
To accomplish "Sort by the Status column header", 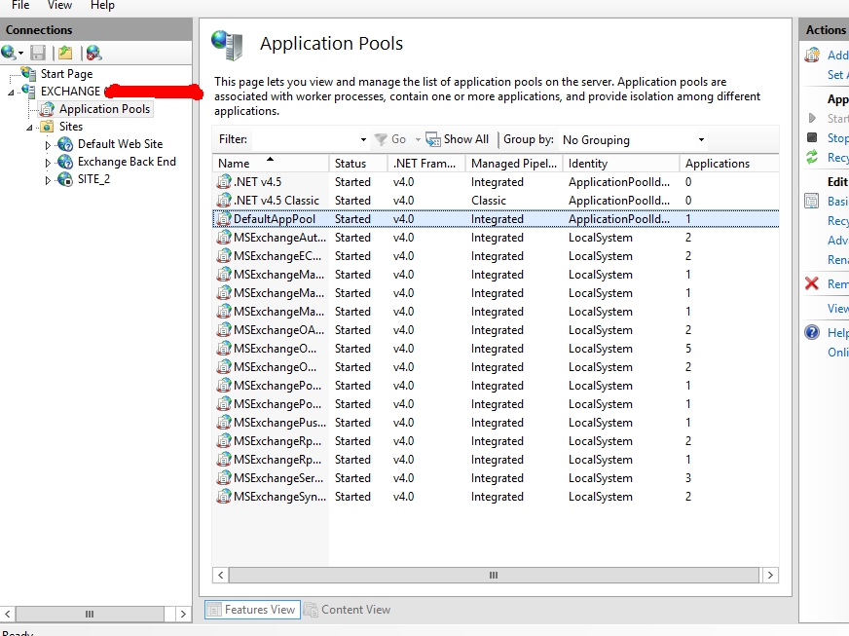I will point(358,163).
